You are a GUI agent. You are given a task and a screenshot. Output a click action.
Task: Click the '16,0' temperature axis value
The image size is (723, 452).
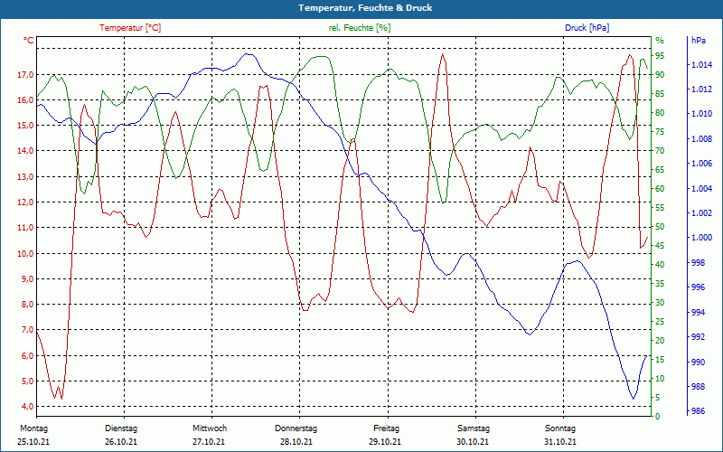point(26,100)
